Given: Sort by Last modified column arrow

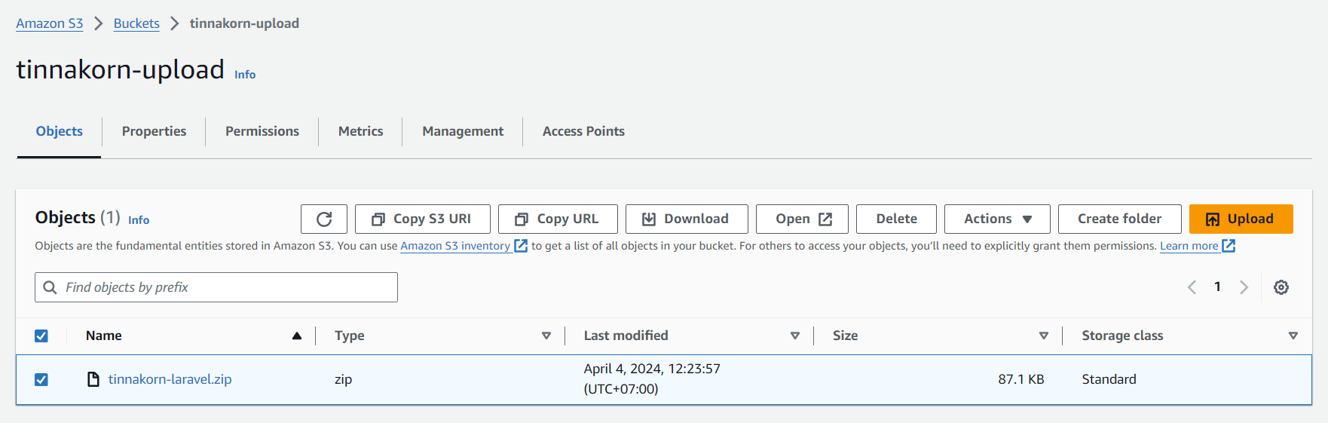Looking at the screenshot, I should click(x=795, y=336).
